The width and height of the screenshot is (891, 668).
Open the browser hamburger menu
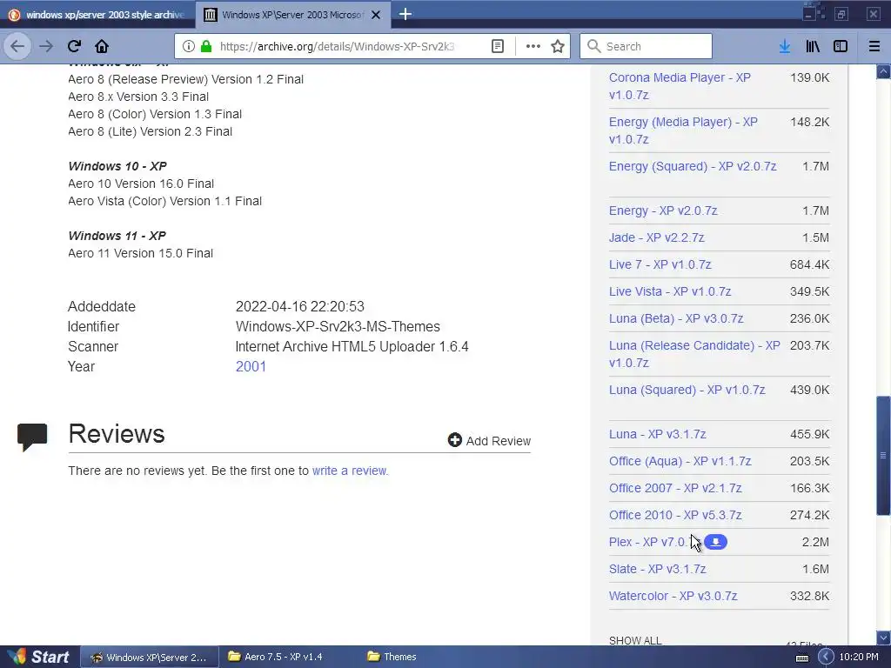[x=874, y=46]
